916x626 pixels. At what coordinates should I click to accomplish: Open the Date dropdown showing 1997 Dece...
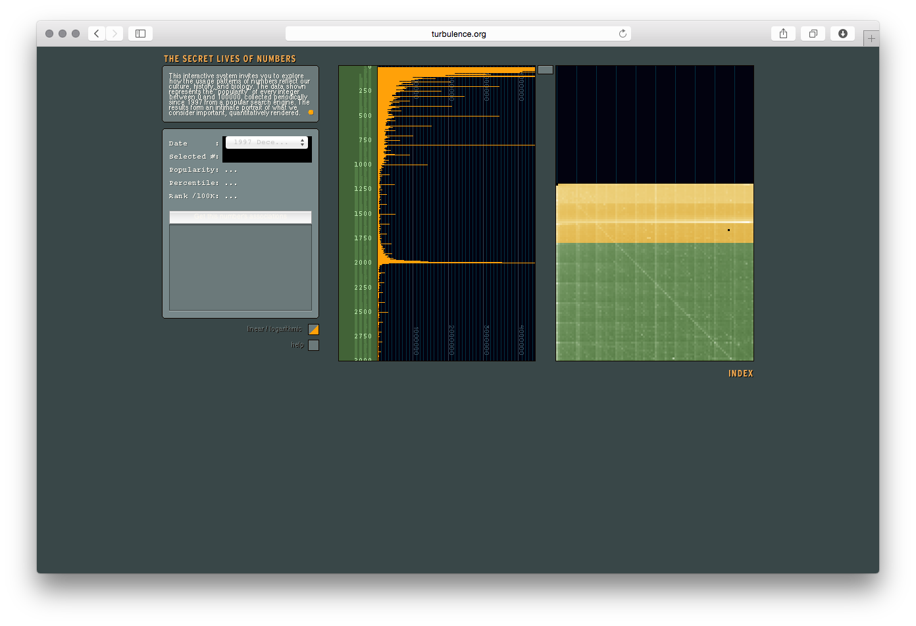tap(267, 142)
